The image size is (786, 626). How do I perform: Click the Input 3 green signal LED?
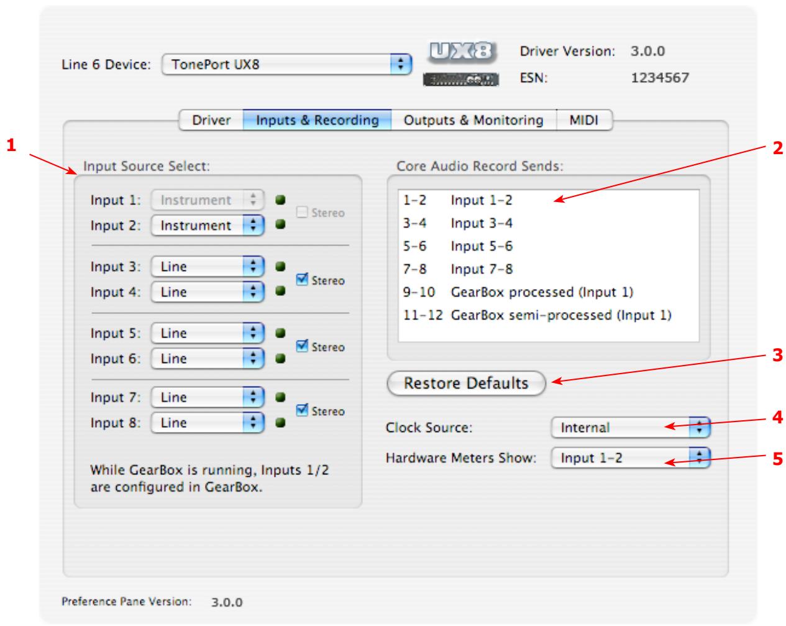pyautogui.click(x=280, y=267)
